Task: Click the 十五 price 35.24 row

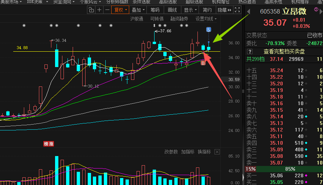Action: 284,70
